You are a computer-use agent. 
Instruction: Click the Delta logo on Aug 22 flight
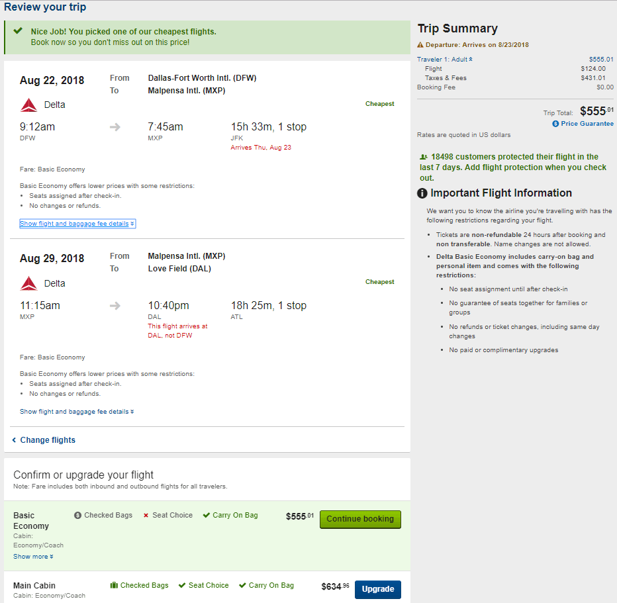tap(28, 105)
